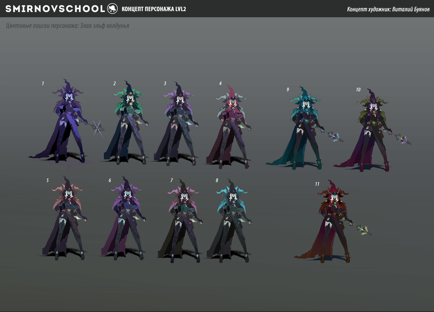Click the number label "6"
Image resolution: width=434 pixels, height=312 pixels.
110,180
